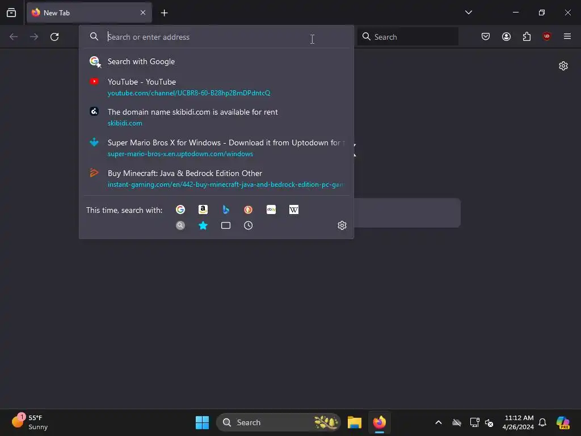The height and width of the screenshot is (436, 581).
Task: Search this time with DuckDuckGo
Action: click(249, 210)
